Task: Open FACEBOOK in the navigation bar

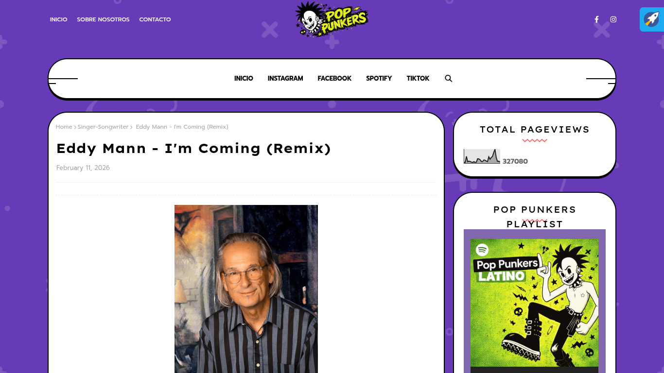Action: tap(334, 78)
